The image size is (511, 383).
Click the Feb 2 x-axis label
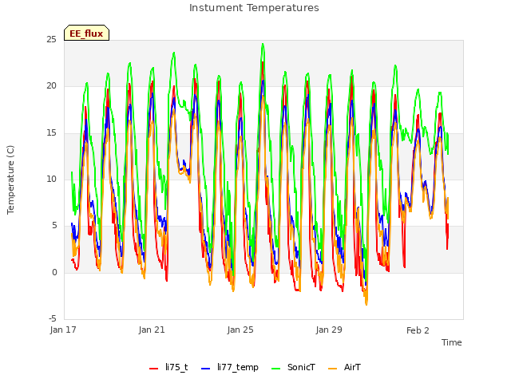tap(418, 330)
